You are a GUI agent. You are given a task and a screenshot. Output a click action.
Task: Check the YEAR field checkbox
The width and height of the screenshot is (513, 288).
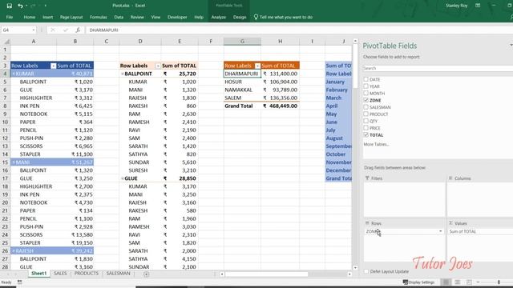tap(366, 86)
